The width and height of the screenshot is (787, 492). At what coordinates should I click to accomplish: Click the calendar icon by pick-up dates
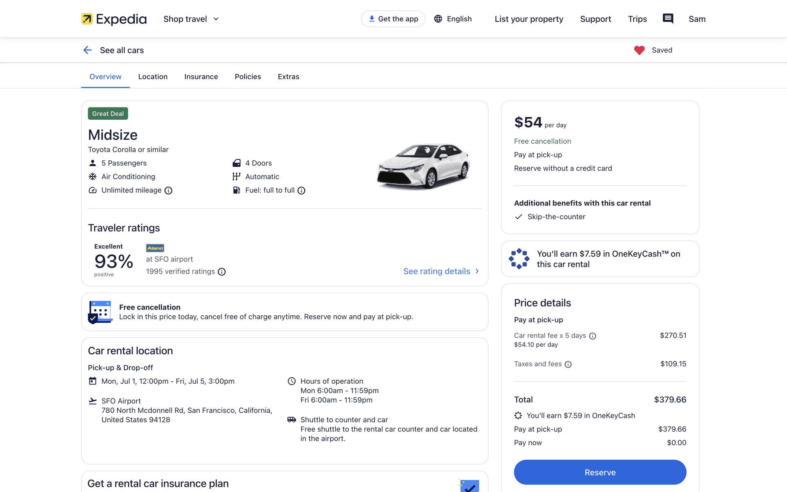tap(93, 381)
